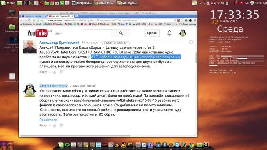The width and height of the screenshot is (267, 150).
Task: Open the Gmail bookmark
Action: [x=37, y=24]
